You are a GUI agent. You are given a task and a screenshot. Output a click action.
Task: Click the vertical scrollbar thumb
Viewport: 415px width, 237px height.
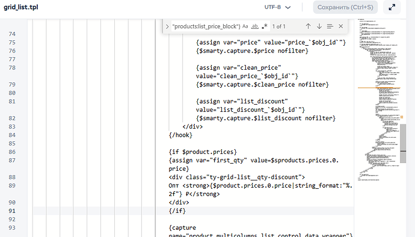[x=403, y=143]
